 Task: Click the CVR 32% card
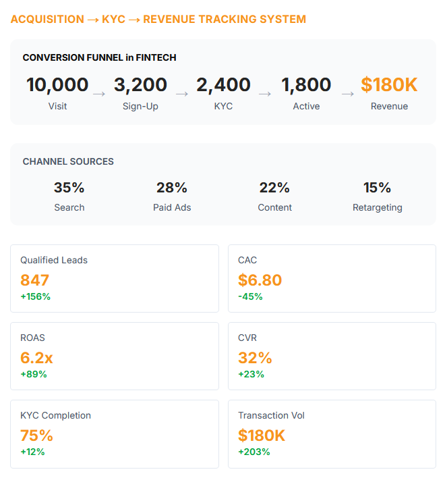[x=332, y=356]
